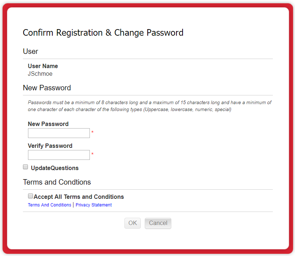The image size is (295, 256).
Task: Click the Accept All Terms and Conditions label
Action: point(79,197)
